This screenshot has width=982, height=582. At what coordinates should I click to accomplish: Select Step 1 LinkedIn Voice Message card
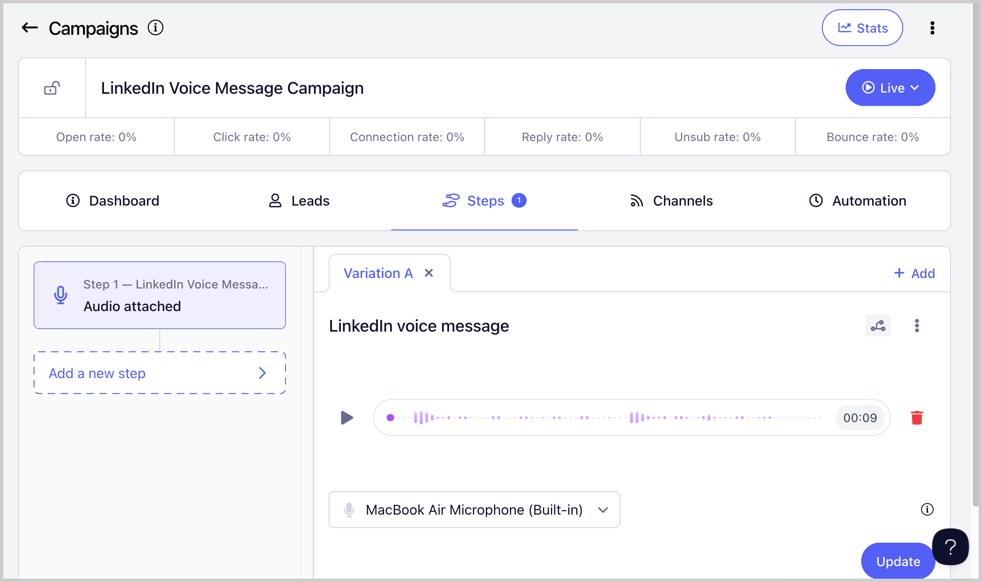[x=160, y=295]
